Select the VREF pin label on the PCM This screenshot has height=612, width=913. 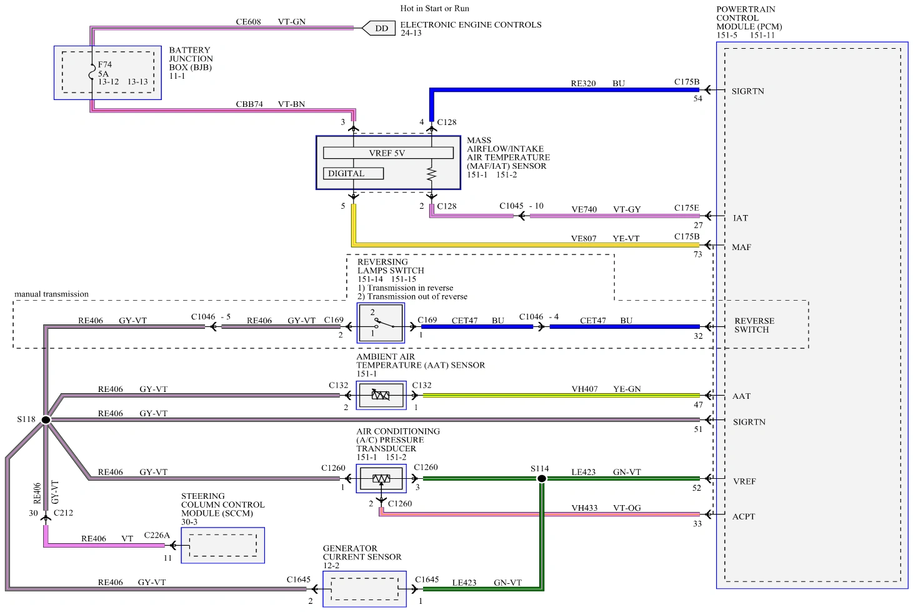click(744, 481)
